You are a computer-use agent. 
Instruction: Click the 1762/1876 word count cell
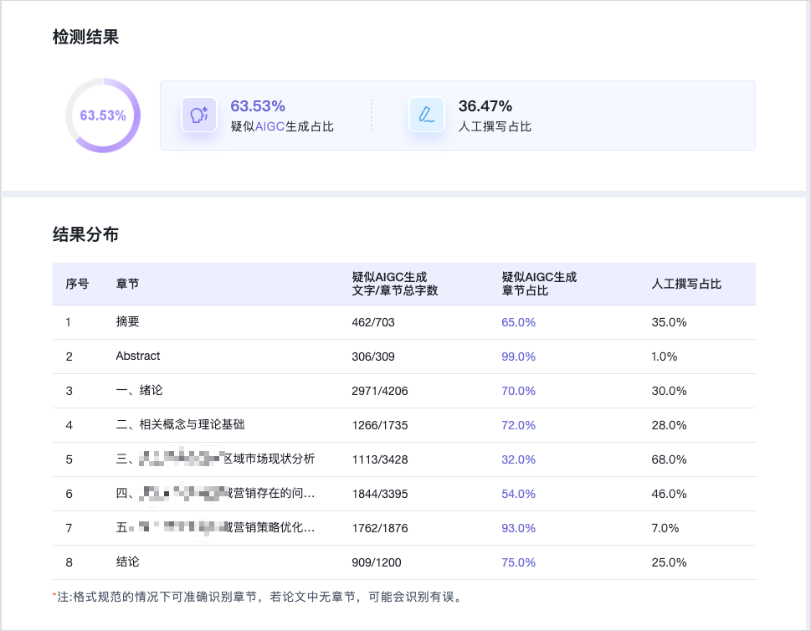[x=380, y=528]
